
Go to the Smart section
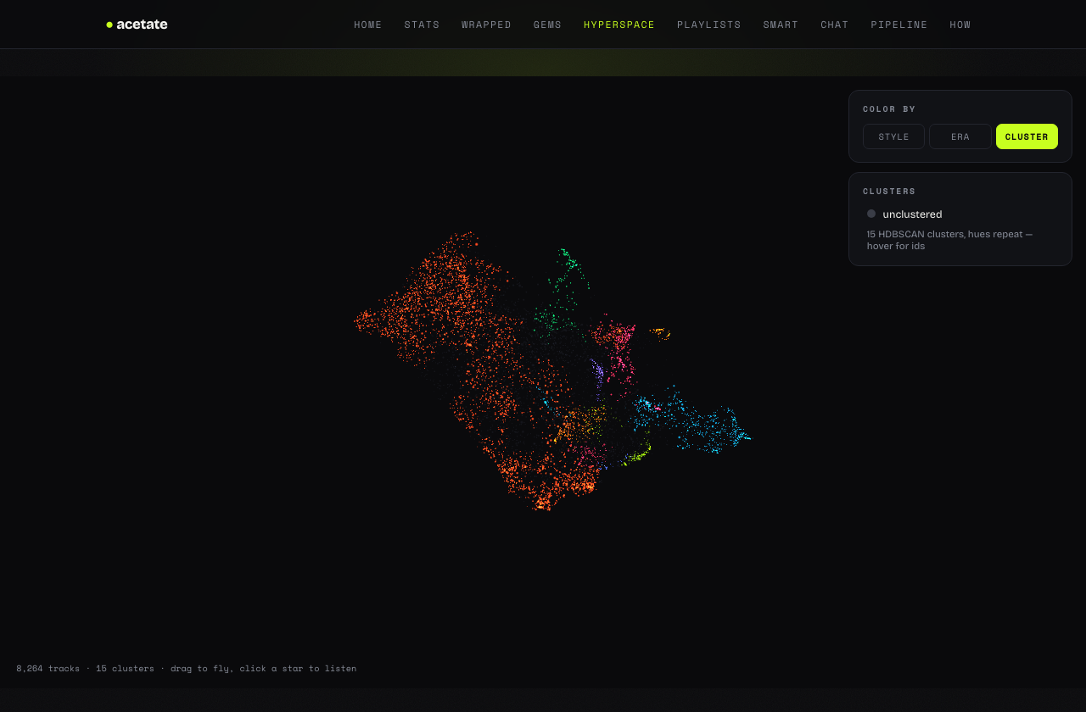coord(781,25)
